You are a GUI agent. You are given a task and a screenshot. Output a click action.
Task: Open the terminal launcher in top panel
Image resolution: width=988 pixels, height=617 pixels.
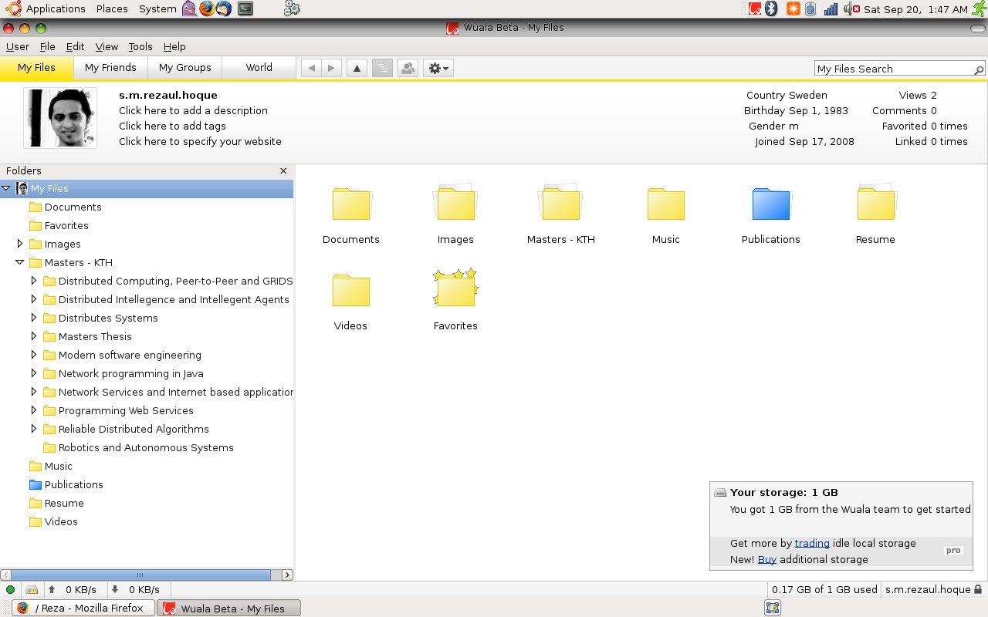point(245,9)
